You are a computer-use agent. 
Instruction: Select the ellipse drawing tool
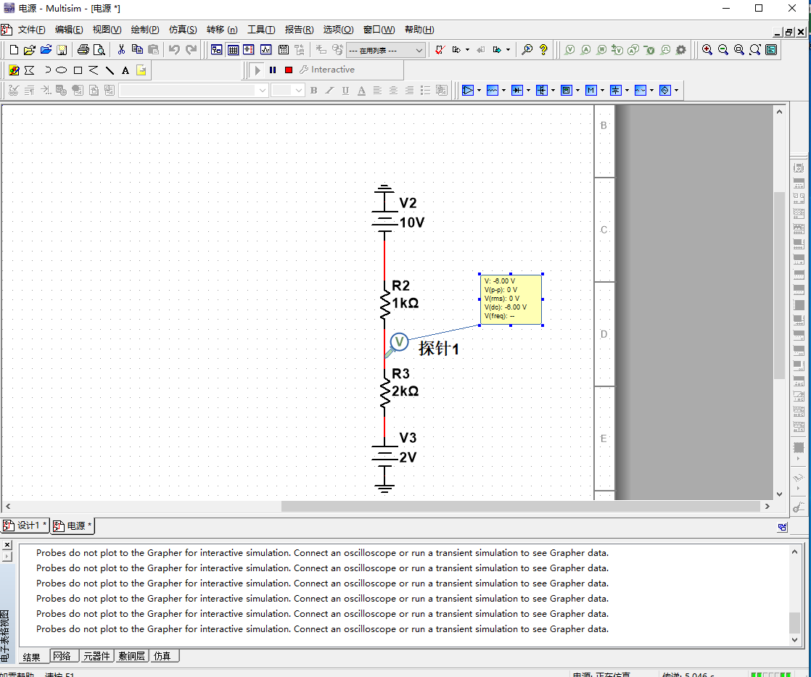[x=62, y=70]
